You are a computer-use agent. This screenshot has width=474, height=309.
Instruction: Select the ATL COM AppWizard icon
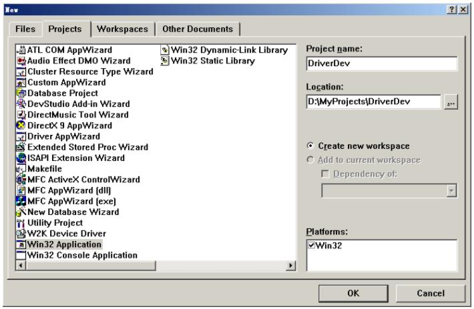point(21,50)
